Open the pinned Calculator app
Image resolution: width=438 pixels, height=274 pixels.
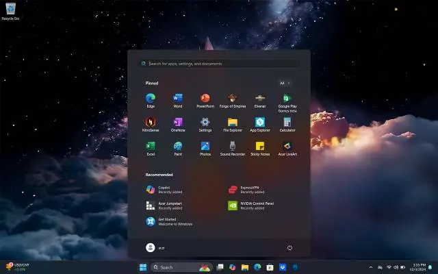[x=287, y=125]
